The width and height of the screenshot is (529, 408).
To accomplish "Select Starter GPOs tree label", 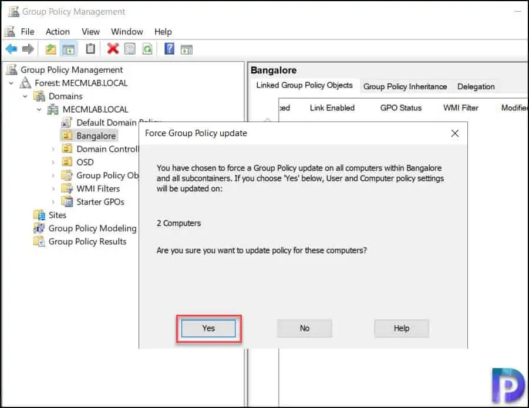I will click(100, 202).
